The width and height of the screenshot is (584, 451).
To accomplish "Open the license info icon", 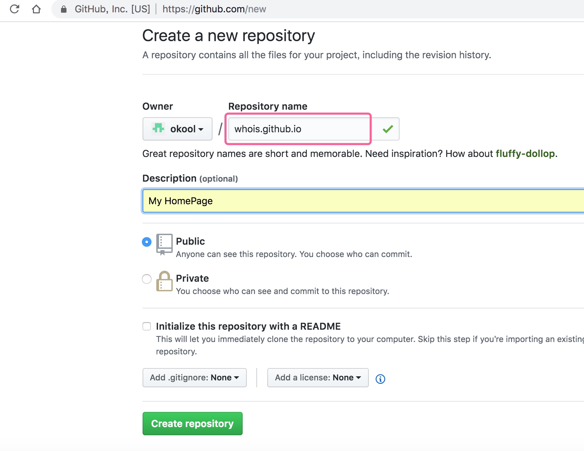I will (x=380, y=379).
